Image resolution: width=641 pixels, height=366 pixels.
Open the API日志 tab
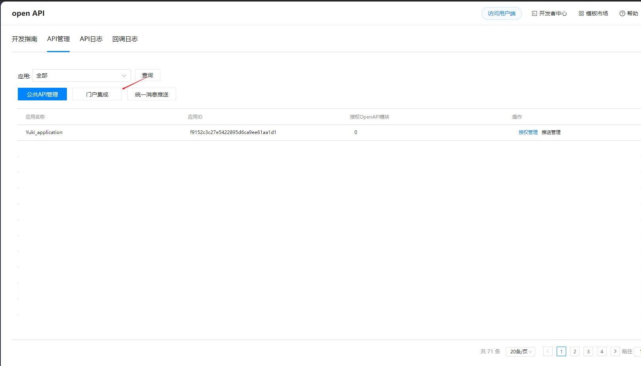pyautogui.click(x=91, y=39)
